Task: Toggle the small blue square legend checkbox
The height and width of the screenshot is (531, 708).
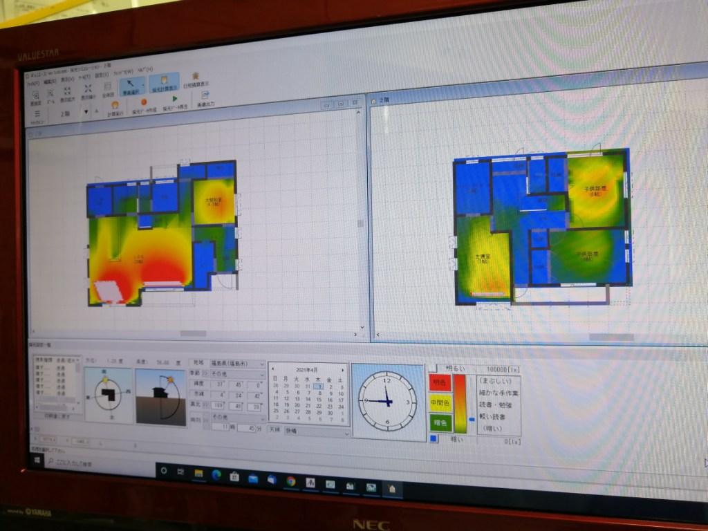Action: 434,438
